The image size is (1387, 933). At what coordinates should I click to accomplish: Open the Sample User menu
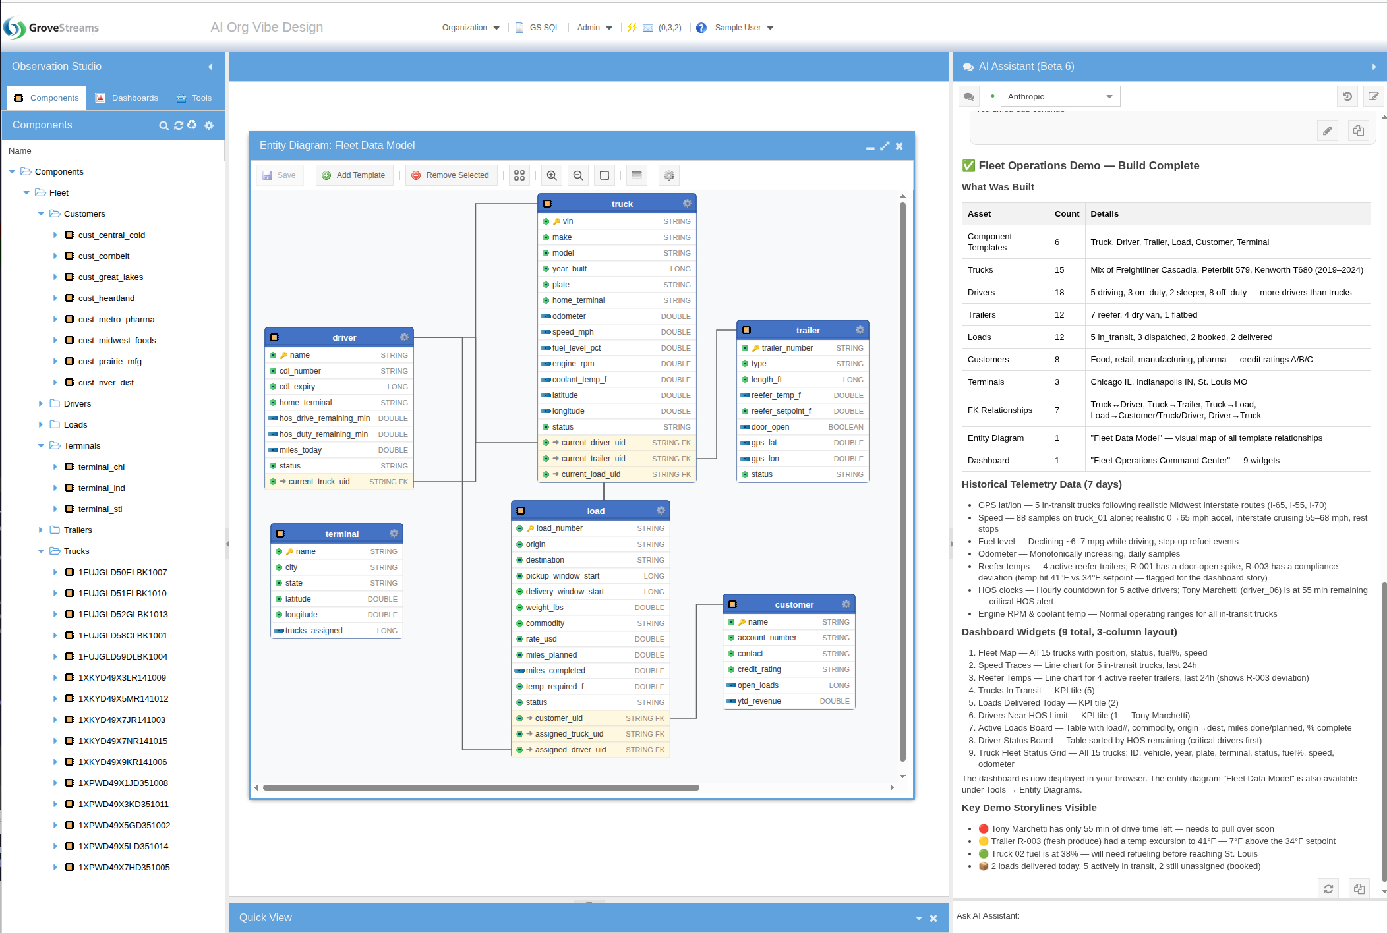pos(744,28)
